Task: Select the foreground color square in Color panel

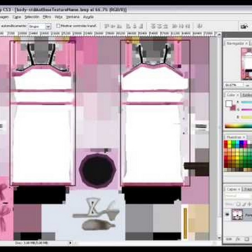Action: click(x=229, y=104)
